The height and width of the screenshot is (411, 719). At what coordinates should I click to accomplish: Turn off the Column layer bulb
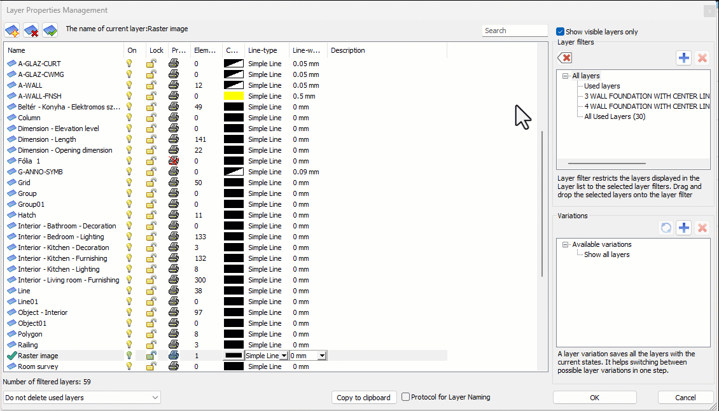129,118
